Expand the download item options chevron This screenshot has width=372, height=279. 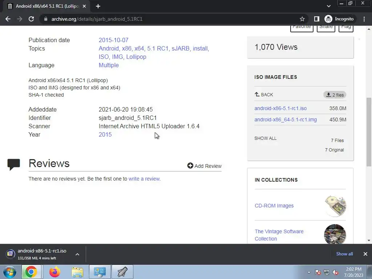pos(77,254)
